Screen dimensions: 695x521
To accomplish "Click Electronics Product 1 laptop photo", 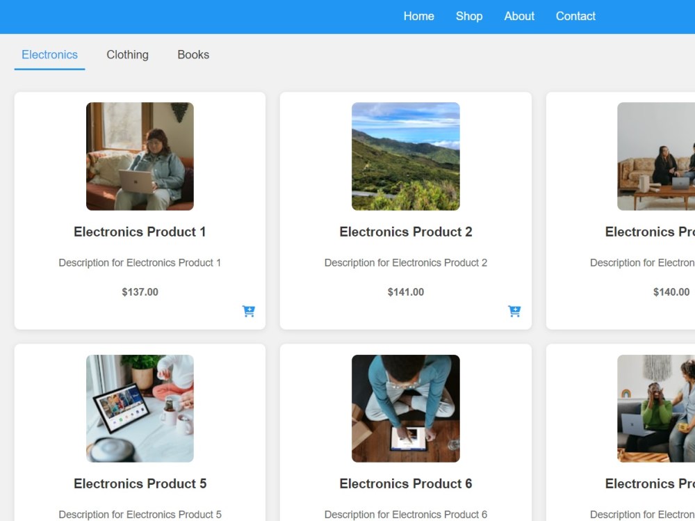I will (x=140, y=157).
